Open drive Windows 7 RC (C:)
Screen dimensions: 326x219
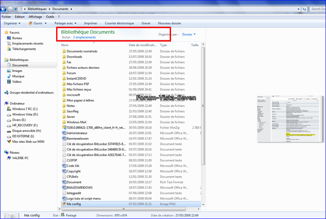click(x=25, y=109)
